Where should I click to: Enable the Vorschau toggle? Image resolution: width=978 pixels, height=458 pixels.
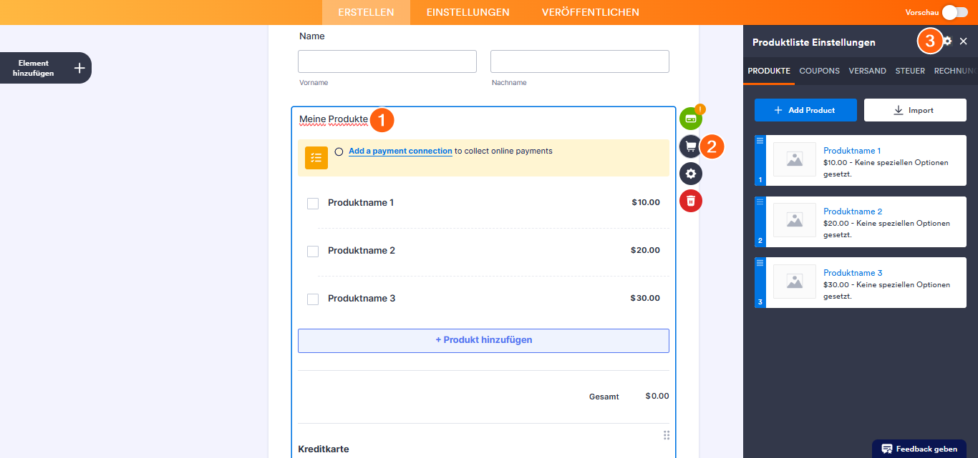(x=955, y=12)
